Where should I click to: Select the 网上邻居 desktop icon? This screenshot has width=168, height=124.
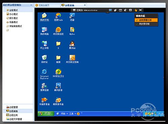[x=44, y=45]
